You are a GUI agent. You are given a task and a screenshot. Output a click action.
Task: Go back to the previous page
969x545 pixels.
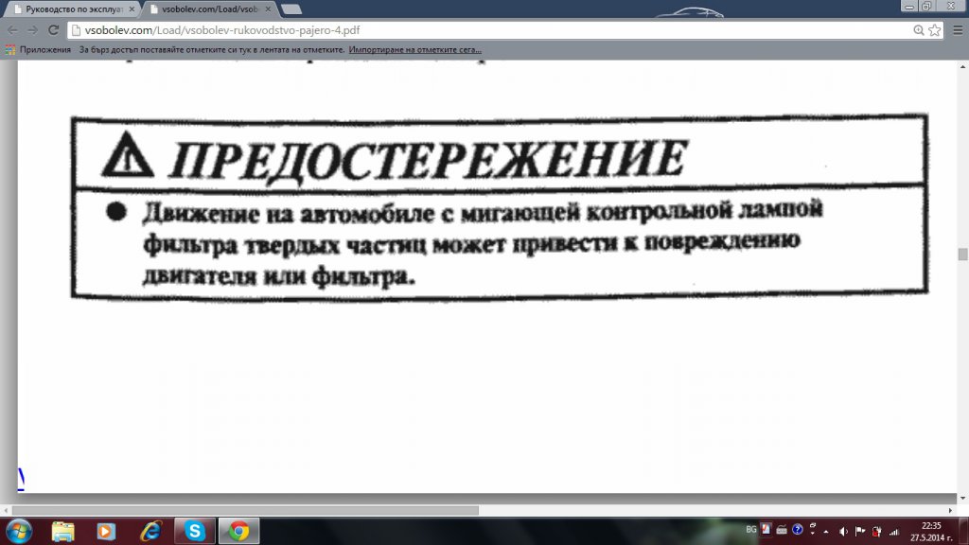coord(12,30)
